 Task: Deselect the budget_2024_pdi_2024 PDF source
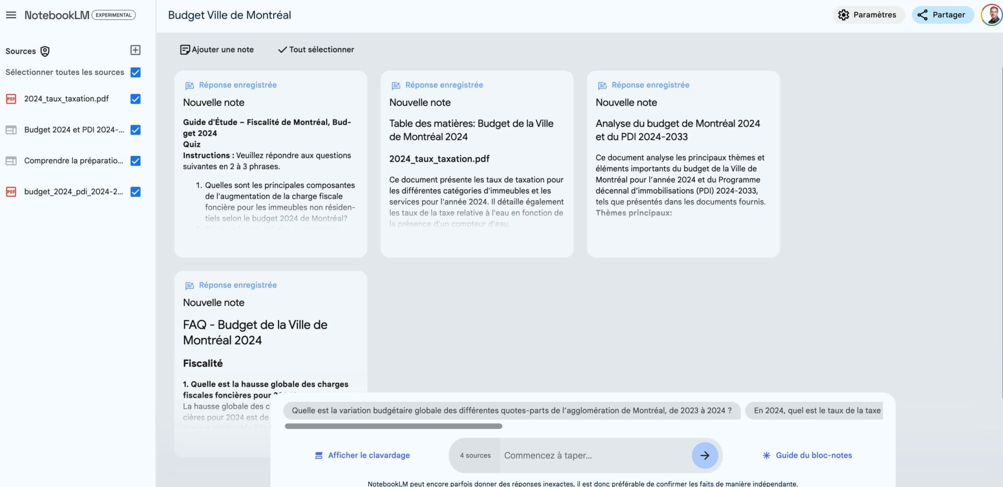tap(135, 192)
